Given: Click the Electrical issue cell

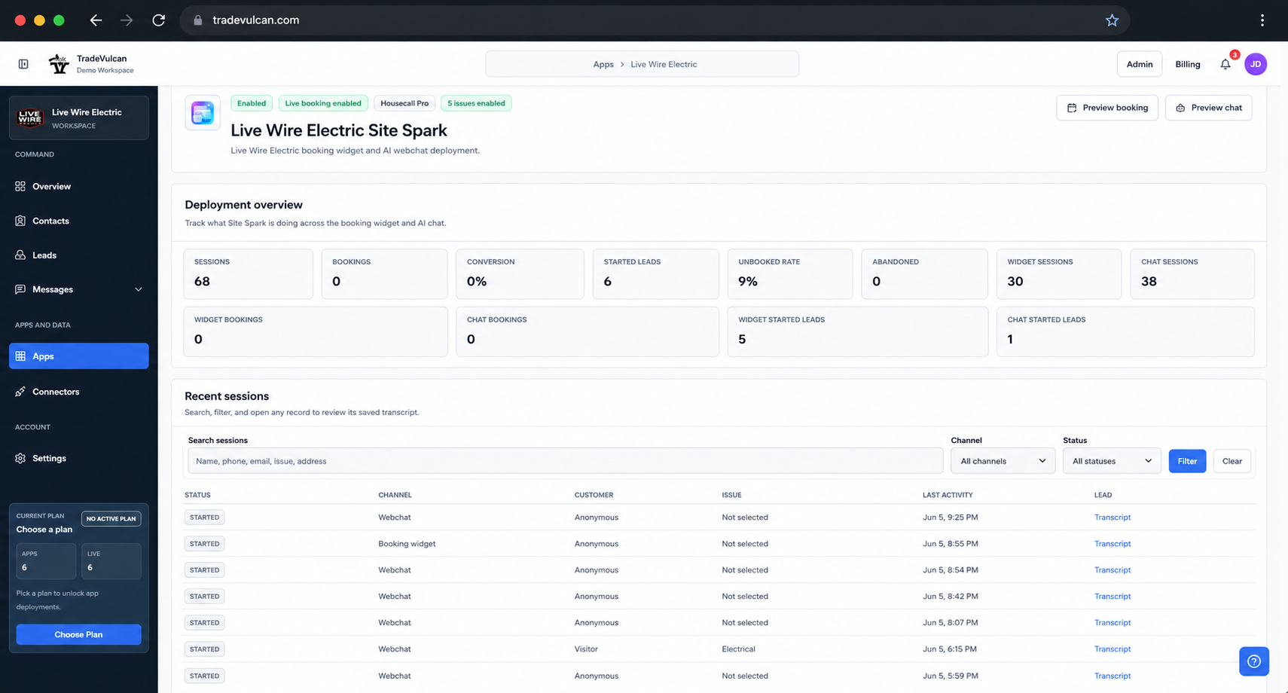Looking at the screenshot, I should point(738,649).
